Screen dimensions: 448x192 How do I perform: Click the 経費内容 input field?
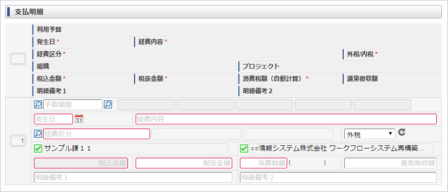[286, 119]
